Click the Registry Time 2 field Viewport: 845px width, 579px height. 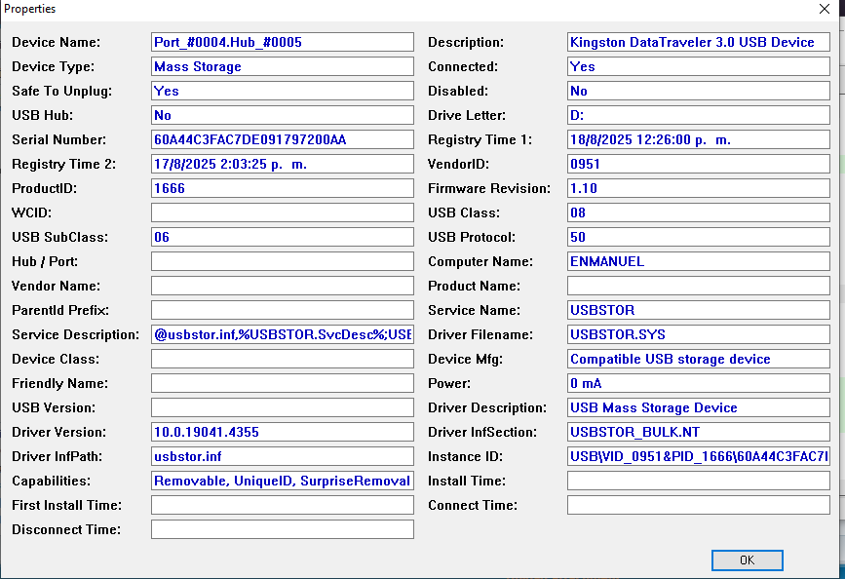coord(283,164)
